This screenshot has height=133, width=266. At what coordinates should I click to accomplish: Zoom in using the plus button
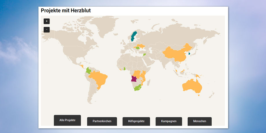point(47,21)
